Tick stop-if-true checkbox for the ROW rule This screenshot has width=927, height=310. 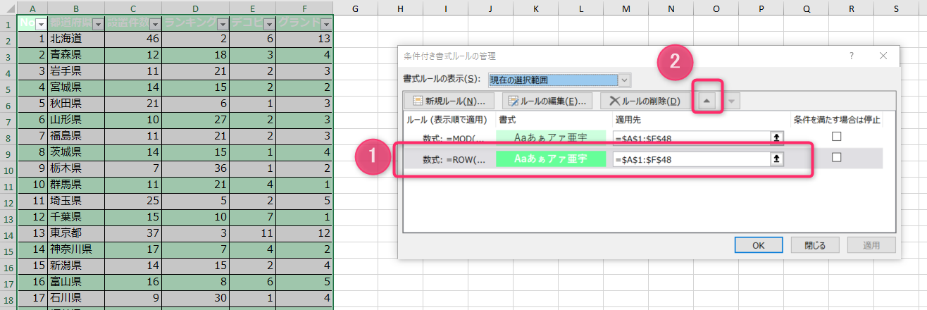pos(836,158)
